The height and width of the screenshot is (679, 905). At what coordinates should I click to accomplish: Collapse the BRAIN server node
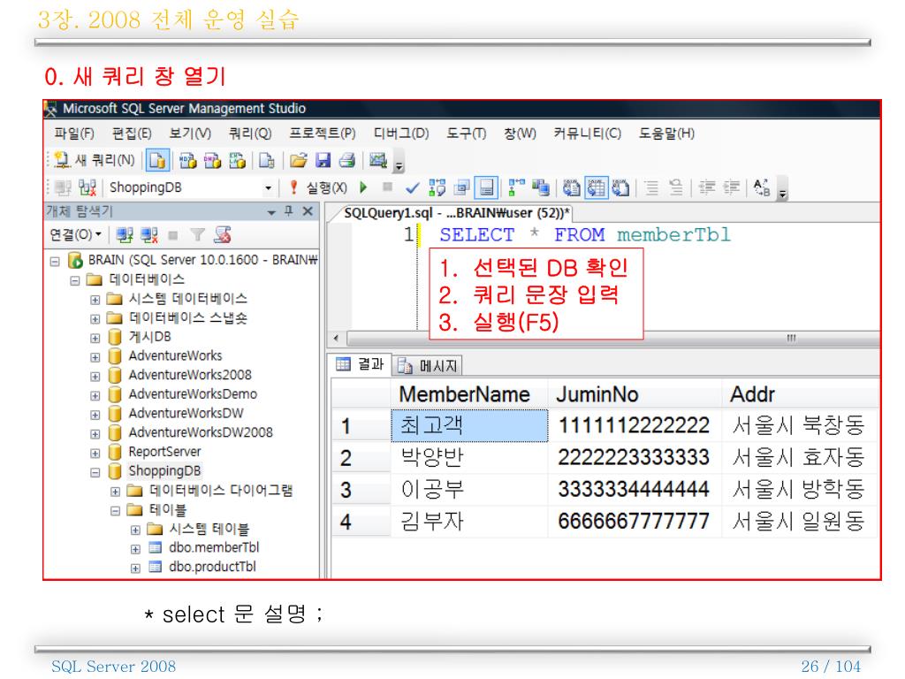click(x=55, y=262)
